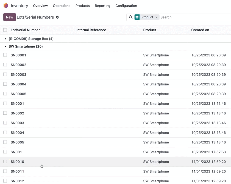
Task: Sort by Internal Reference column header
Action: coord(91,30)
